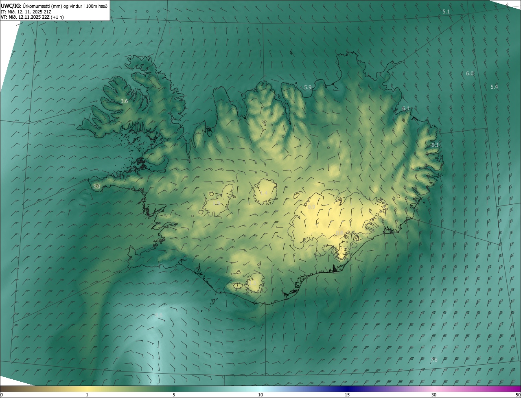The image size is (521, 398).
Task: Click the Mýrdalsjökull glacier outline on south coast
Action: [256, 283]
